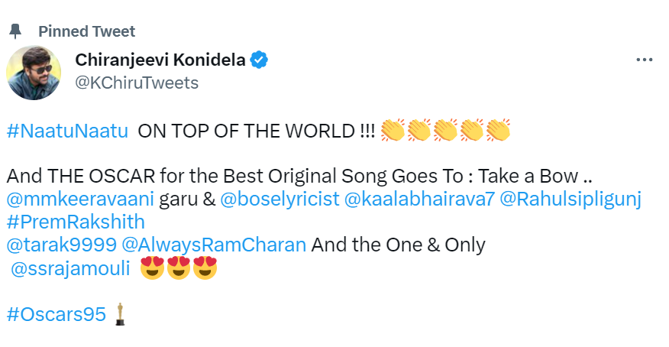The width and height of the screenshot is (669, 347).
Task: Click the blue verified badge
Action: 260,60
